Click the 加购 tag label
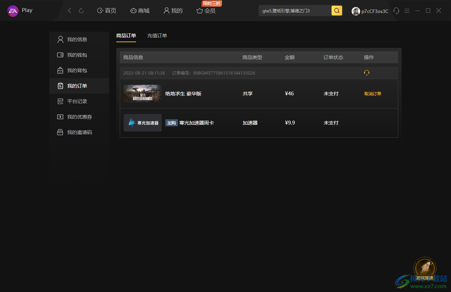Viewport: 451px width, 292px height. [172, 123]
